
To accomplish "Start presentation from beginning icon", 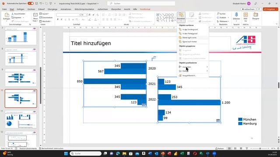I will [51, 3].
